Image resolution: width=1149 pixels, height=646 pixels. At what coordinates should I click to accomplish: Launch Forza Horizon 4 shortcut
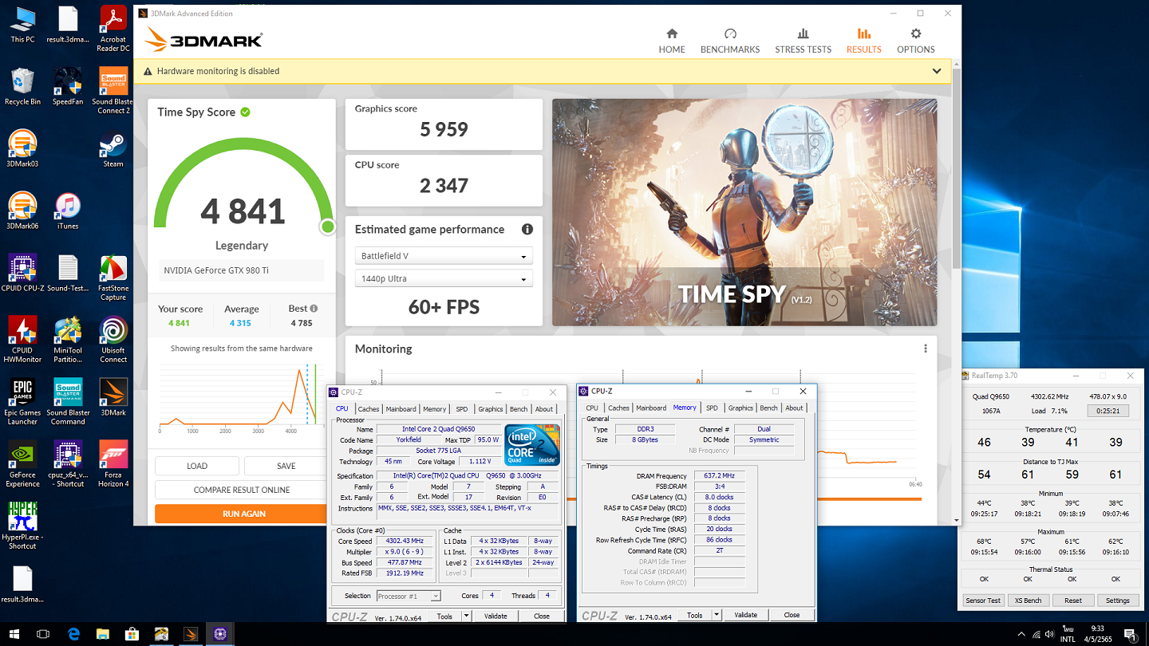point(113,465)
